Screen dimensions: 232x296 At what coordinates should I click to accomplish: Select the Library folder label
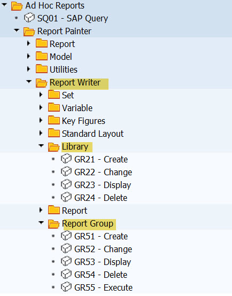(x=75, y=147)
